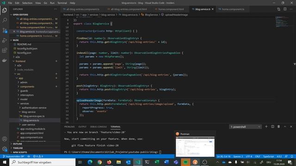Screen dimensions: 296x166
Task: Collapse the BLOG folder section
Action: tap(15, 40)
